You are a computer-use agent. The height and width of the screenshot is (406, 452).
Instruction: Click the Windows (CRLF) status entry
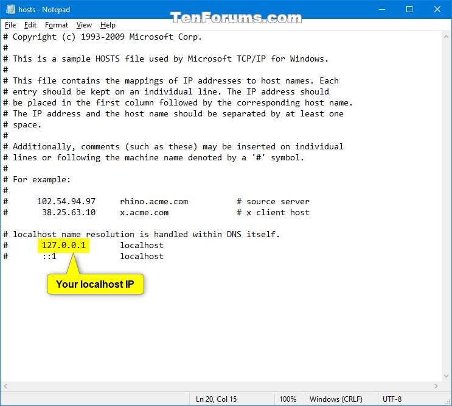point(336,399)
